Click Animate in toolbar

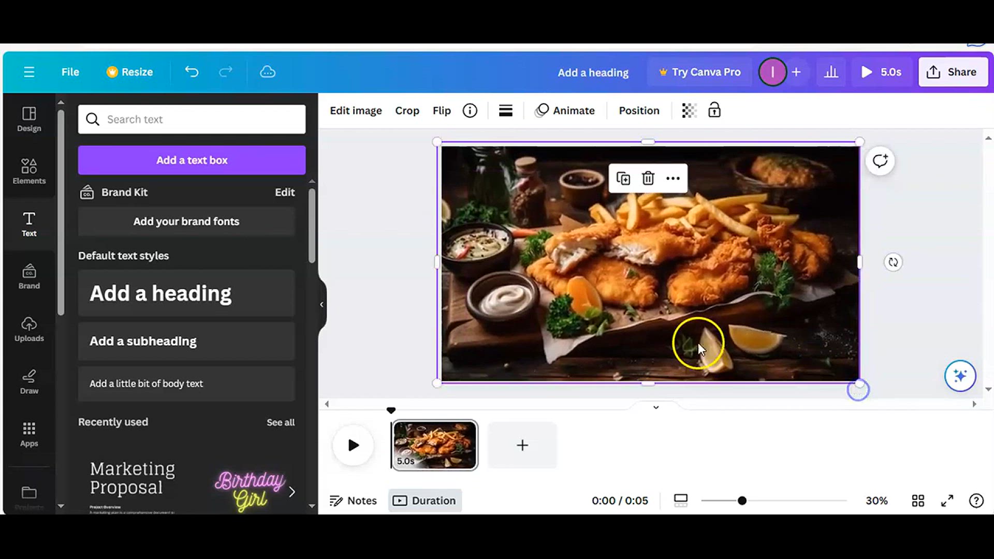[565, 111]
